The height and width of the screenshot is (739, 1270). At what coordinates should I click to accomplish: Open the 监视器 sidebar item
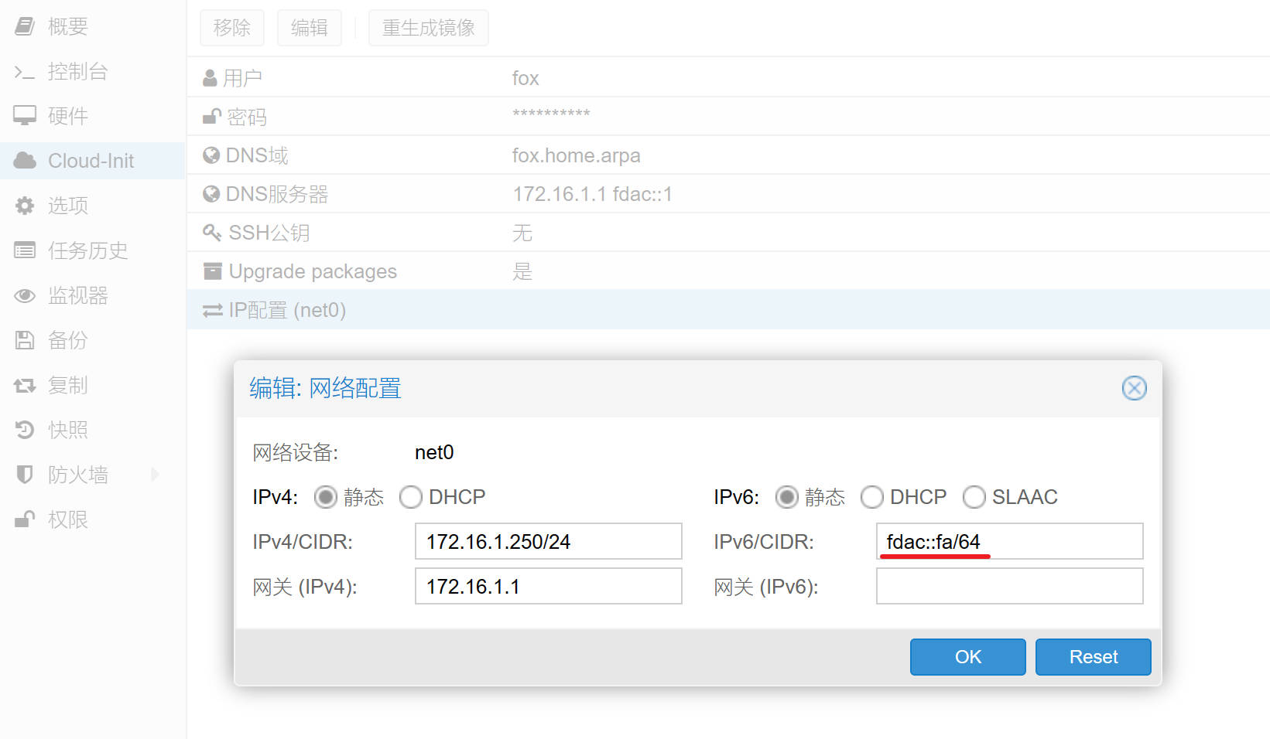(93, 295)
